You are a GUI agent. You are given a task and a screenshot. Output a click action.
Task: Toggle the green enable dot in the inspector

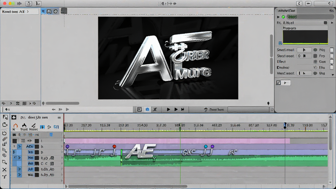(x=283, y=17)
